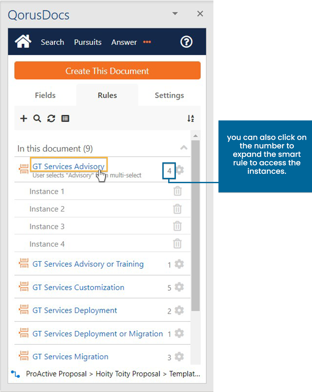Expand instances count 3 for Migration
This screenshot has width=312, height=392.
click(x=169, y=357)
